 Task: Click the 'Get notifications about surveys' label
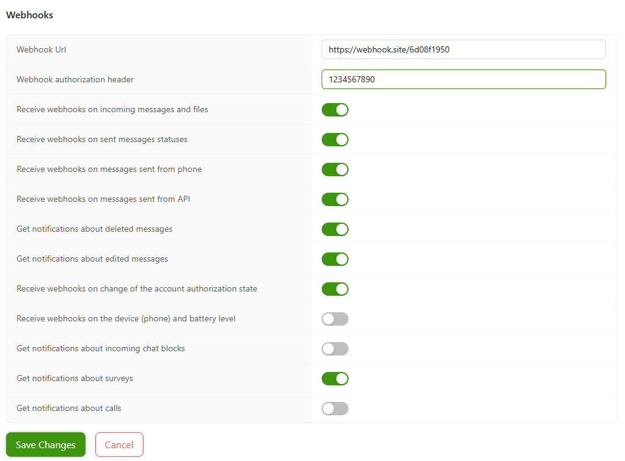coord(74,378)
